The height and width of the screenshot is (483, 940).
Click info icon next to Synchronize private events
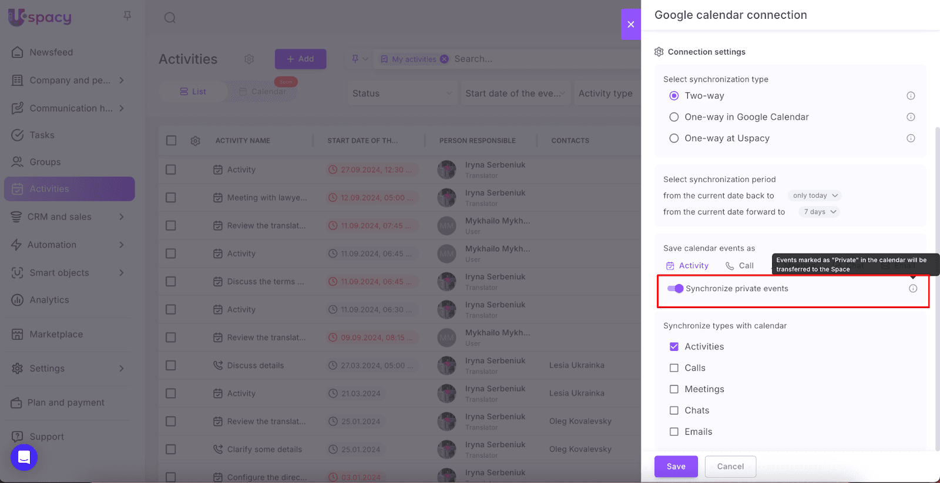pyautogui.click(x=913, y=288)
